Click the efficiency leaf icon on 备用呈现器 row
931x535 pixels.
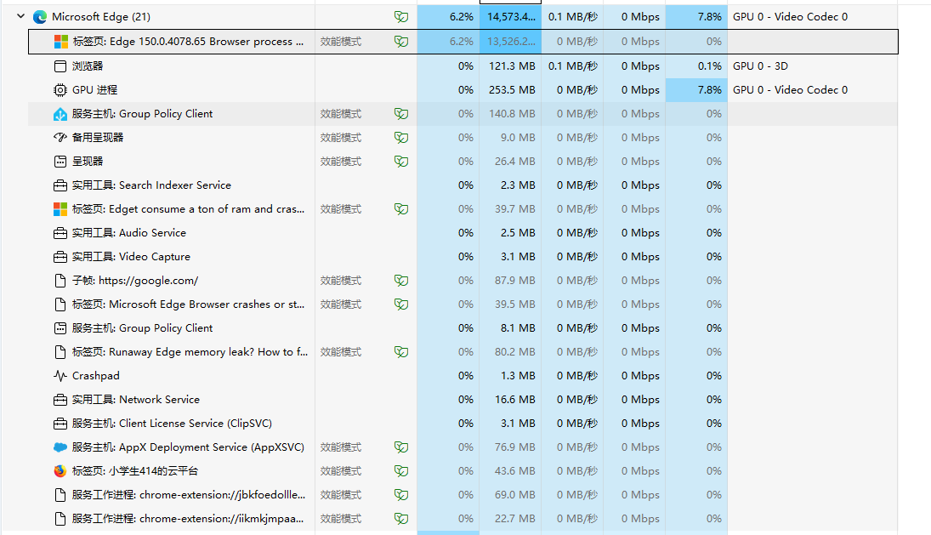[401, 137]
